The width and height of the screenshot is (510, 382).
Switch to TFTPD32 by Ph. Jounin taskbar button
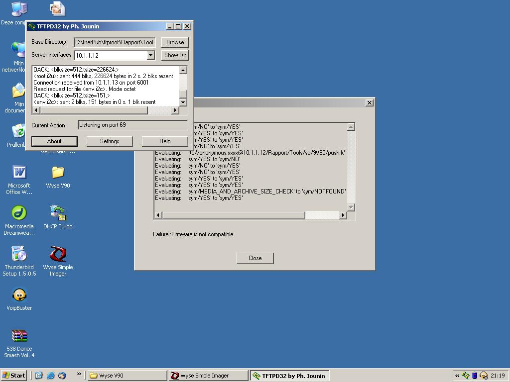click(x=290, y=376)
